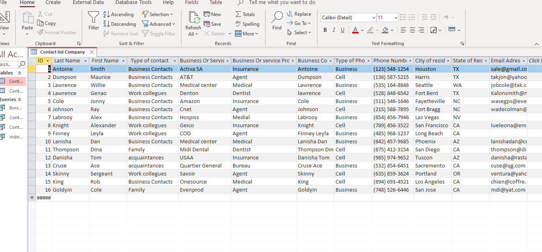Open the font color dropdown arrow
This screenshot has height=252, width=542.
click(x=362, y=30)
